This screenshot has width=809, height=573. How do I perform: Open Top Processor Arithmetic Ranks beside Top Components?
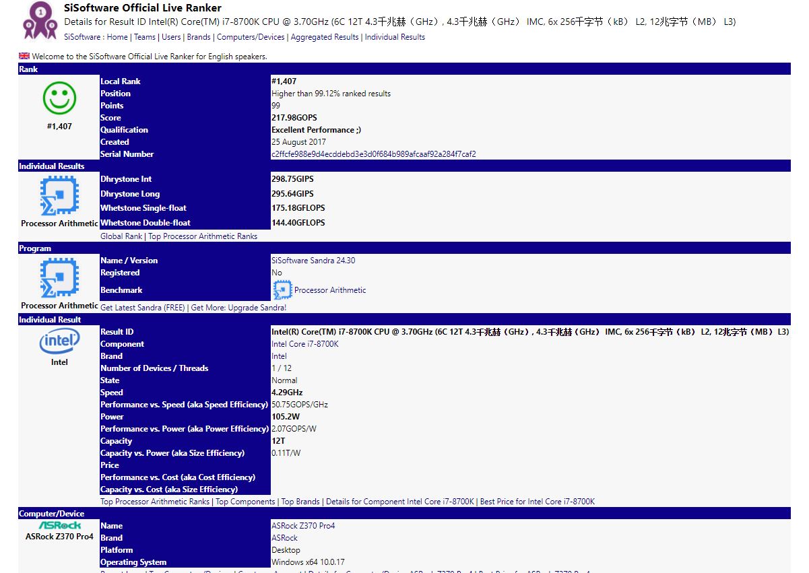155,502
